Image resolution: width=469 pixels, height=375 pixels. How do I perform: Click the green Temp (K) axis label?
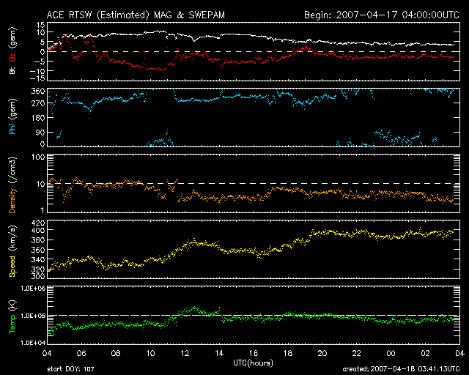(12, 316)
